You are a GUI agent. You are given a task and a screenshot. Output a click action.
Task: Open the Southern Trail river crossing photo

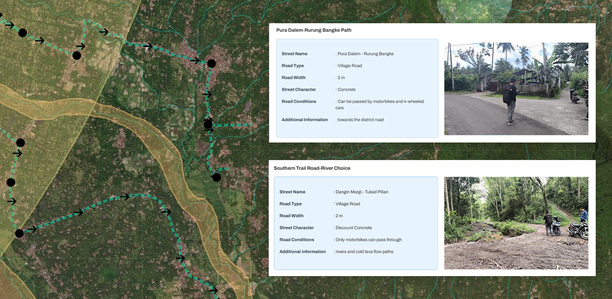click(516, 223)
